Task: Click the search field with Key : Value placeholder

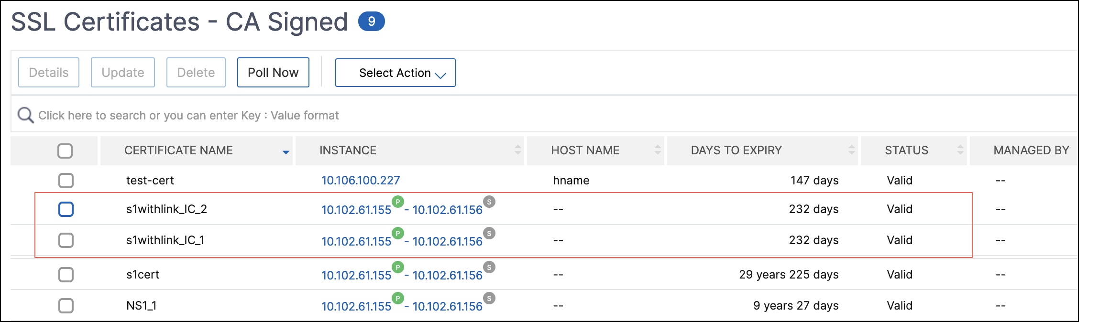Action: click(x=545, y=115)
